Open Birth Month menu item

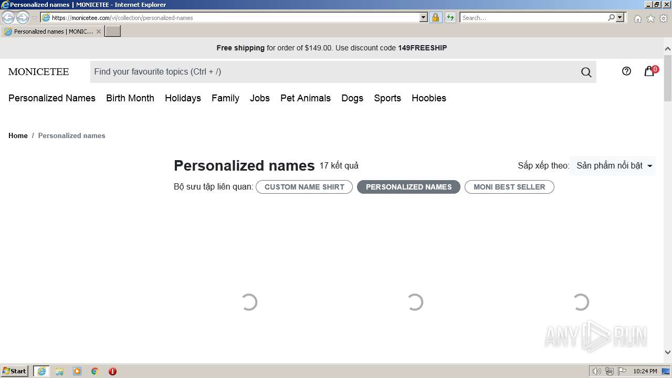click(130, 98)
